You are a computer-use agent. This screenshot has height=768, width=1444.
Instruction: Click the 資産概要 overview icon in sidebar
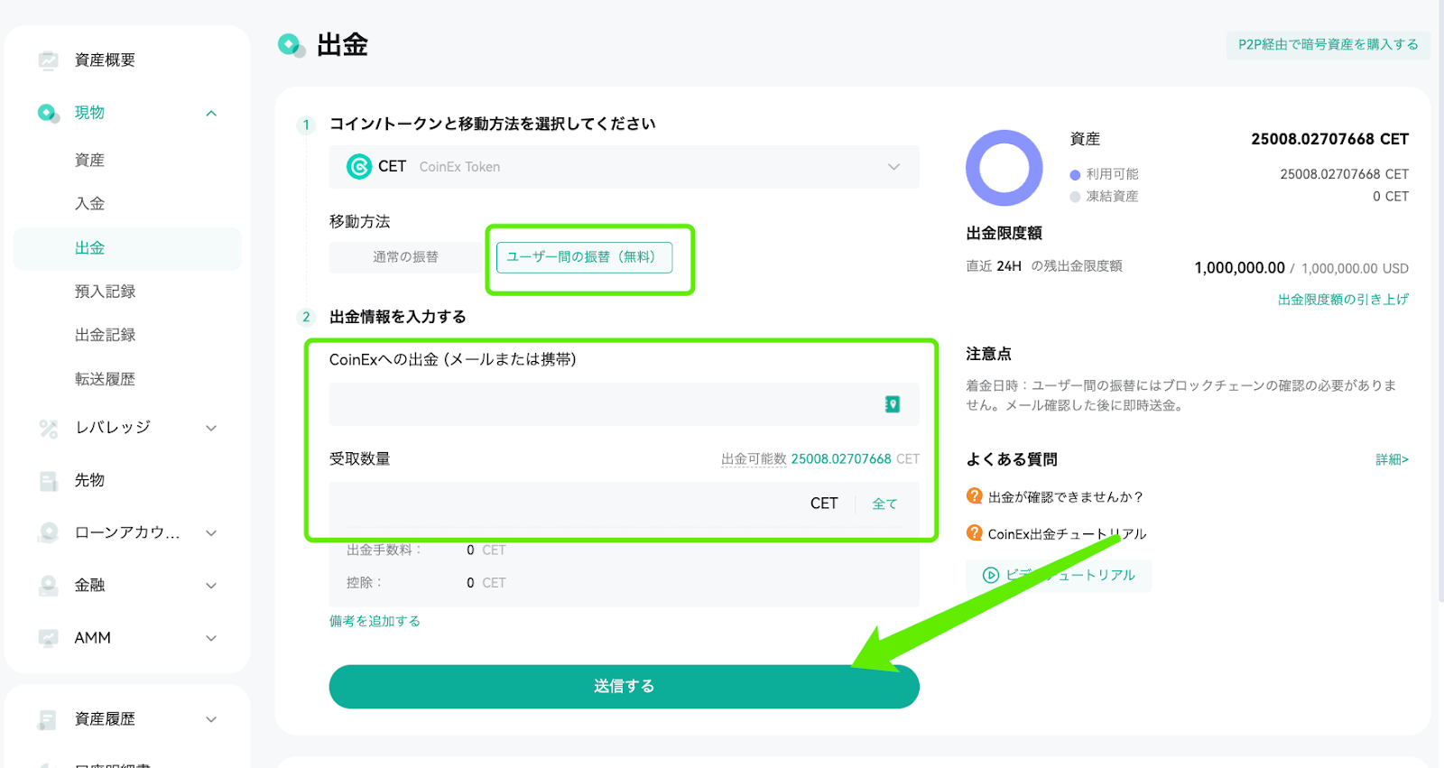(49, 60)
